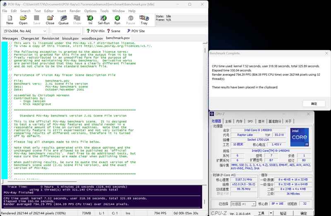Open the Edit menu
Viewport: 331px width, 216px height.
[x=14, y=11]
